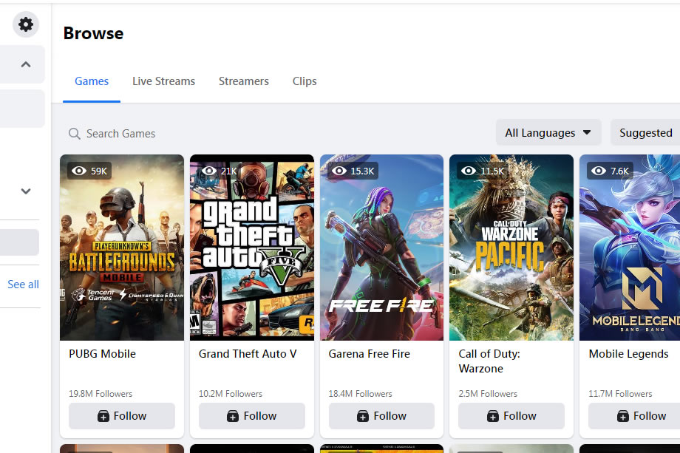The width and height of the screenshot is (680, 453).
Task: Click the See all link
Action: [21, 284]
